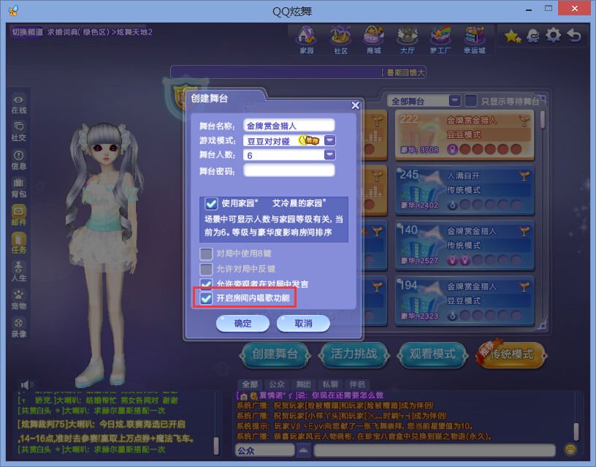
Task: Toggle 允许旁观者在对局中发言 checkbox
Action: [206, 284]
